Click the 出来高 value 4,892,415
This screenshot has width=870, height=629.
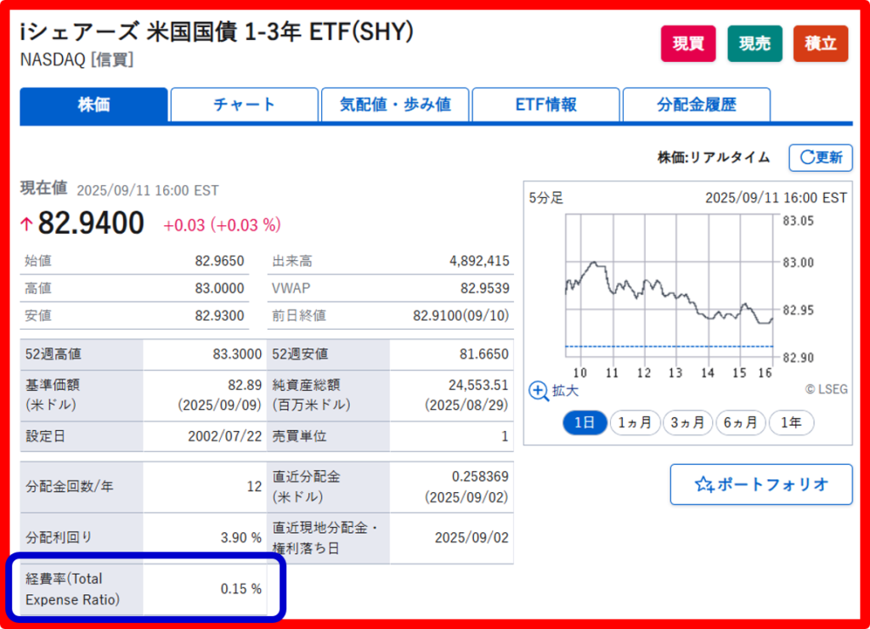click(479, 261)
